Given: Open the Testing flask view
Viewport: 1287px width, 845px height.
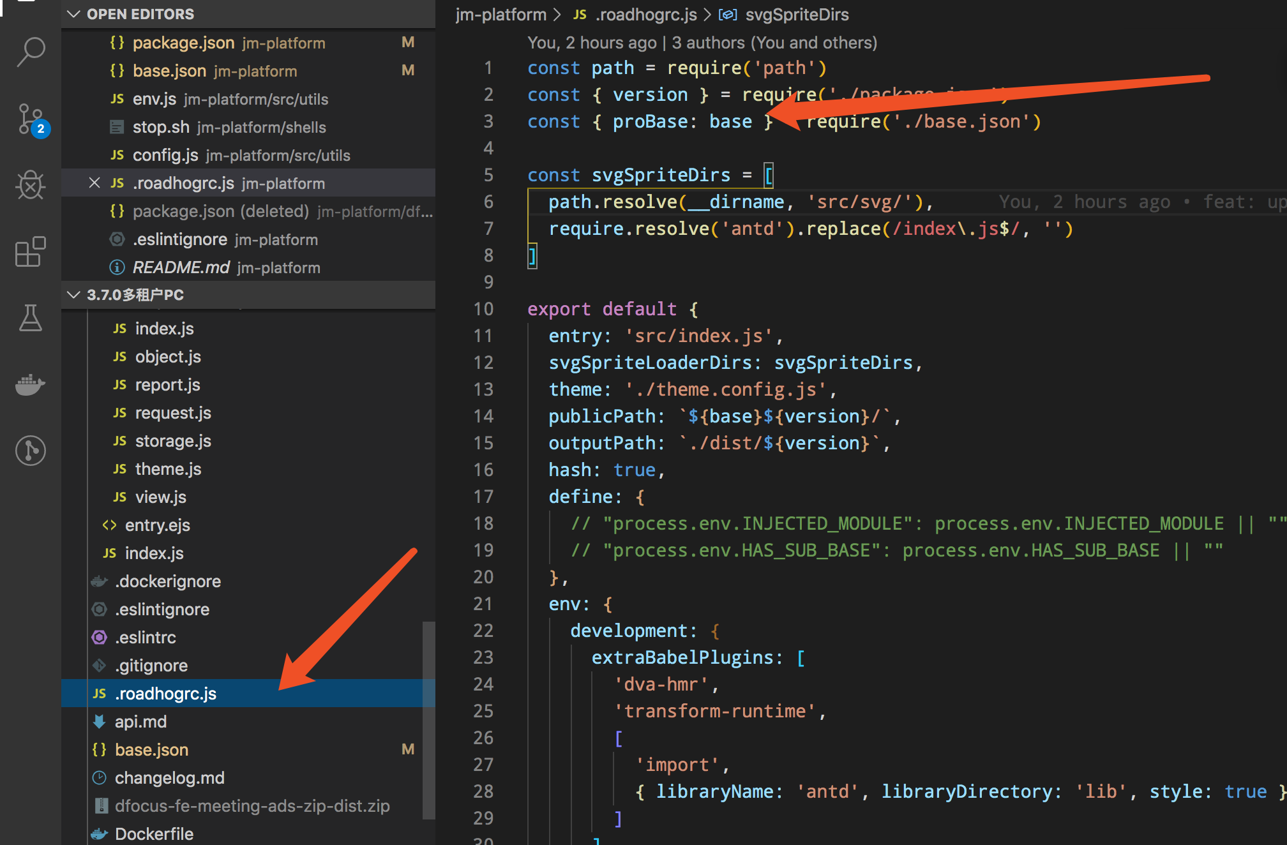Looking at the screenshot, I should pos(31,318).
